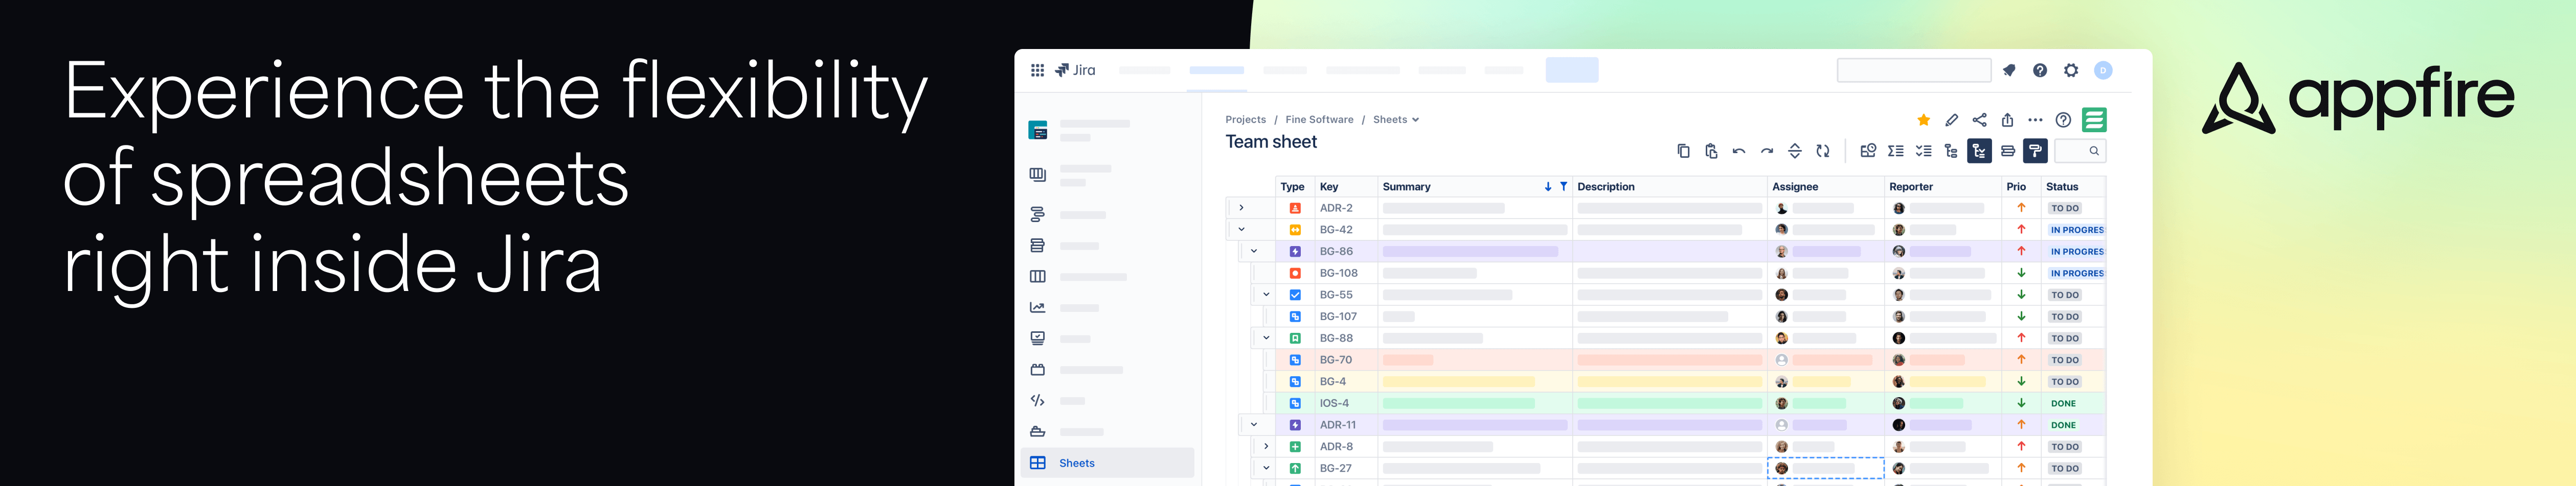Toggle the row height bars icon
2576x486 pixels.
(x=2007, y=151)
